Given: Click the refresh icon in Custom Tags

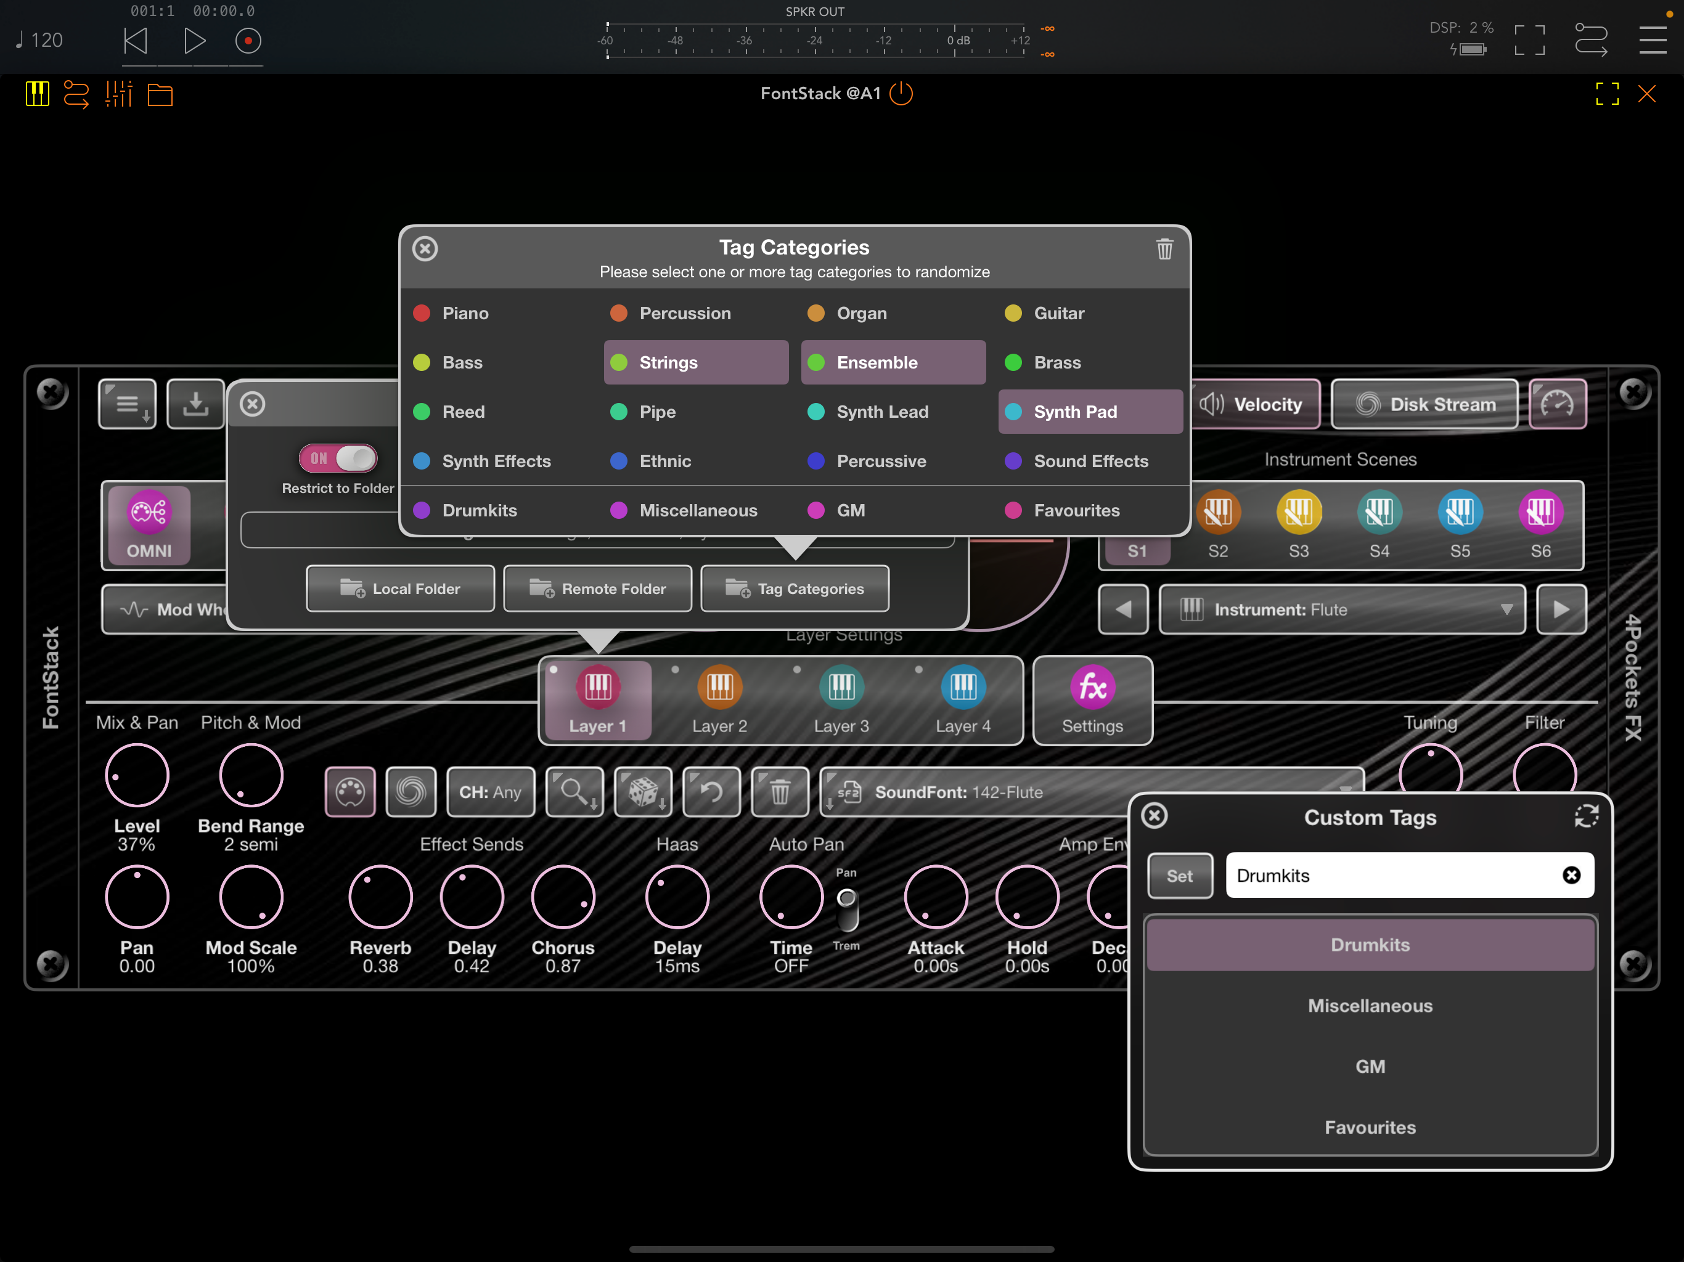Looking at the screenshot, I should pos(1586,816).
